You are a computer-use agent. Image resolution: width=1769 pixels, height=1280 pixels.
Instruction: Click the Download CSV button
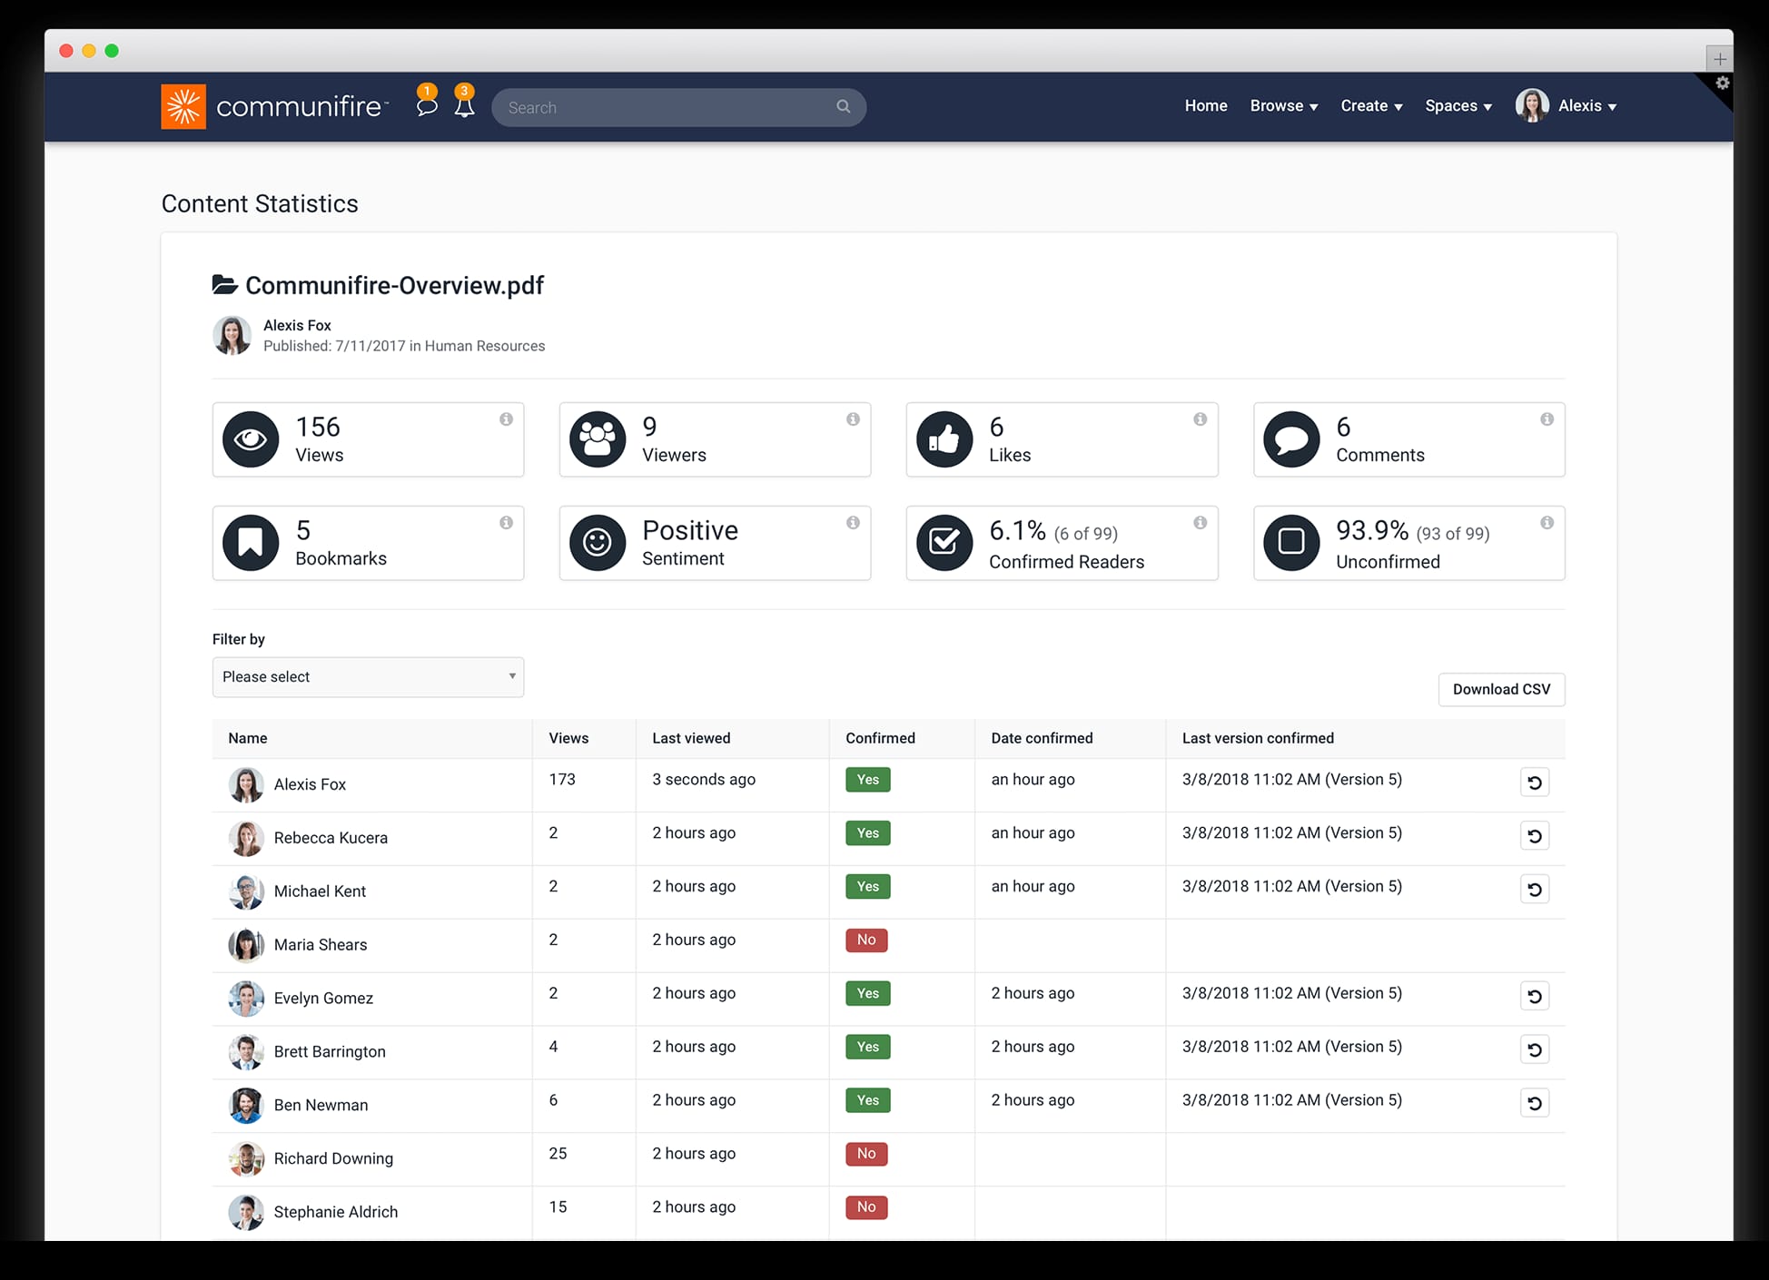[x=1501, y=689]
